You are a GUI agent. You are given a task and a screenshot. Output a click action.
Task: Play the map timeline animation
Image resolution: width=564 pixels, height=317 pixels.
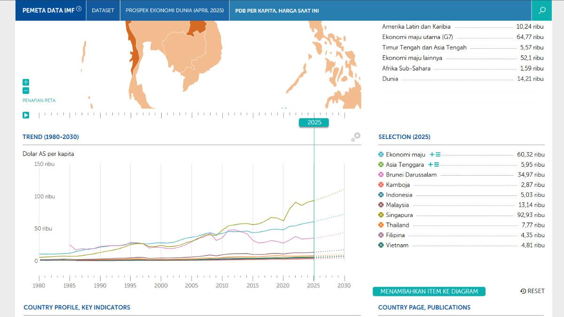[x=26, y=115]
